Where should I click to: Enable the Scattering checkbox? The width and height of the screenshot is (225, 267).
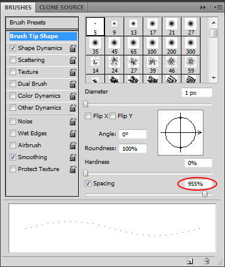(13, 60)
